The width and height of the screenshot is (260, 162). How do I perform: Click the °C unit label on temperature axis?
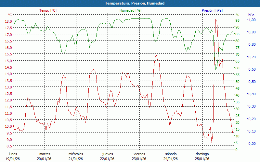click(x=10, y=15)
